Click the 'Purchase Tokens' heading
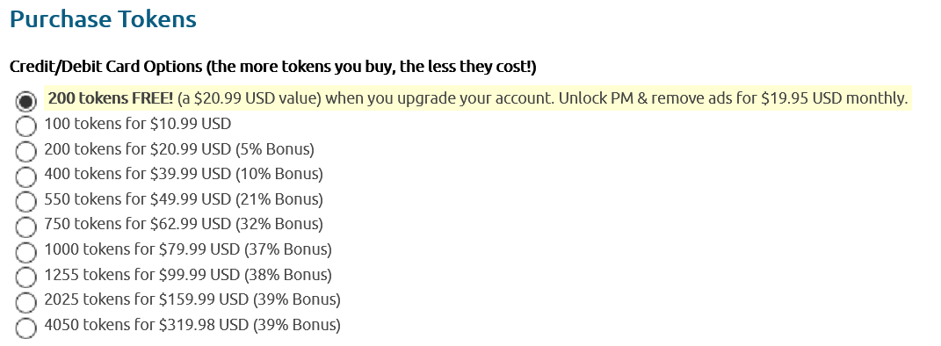The image size is (941, 346). [x=103, y=19]
